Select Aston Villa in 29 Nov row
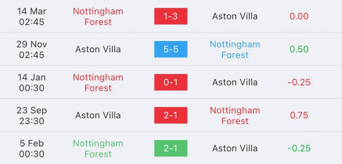342x164 pixels. 98,49
